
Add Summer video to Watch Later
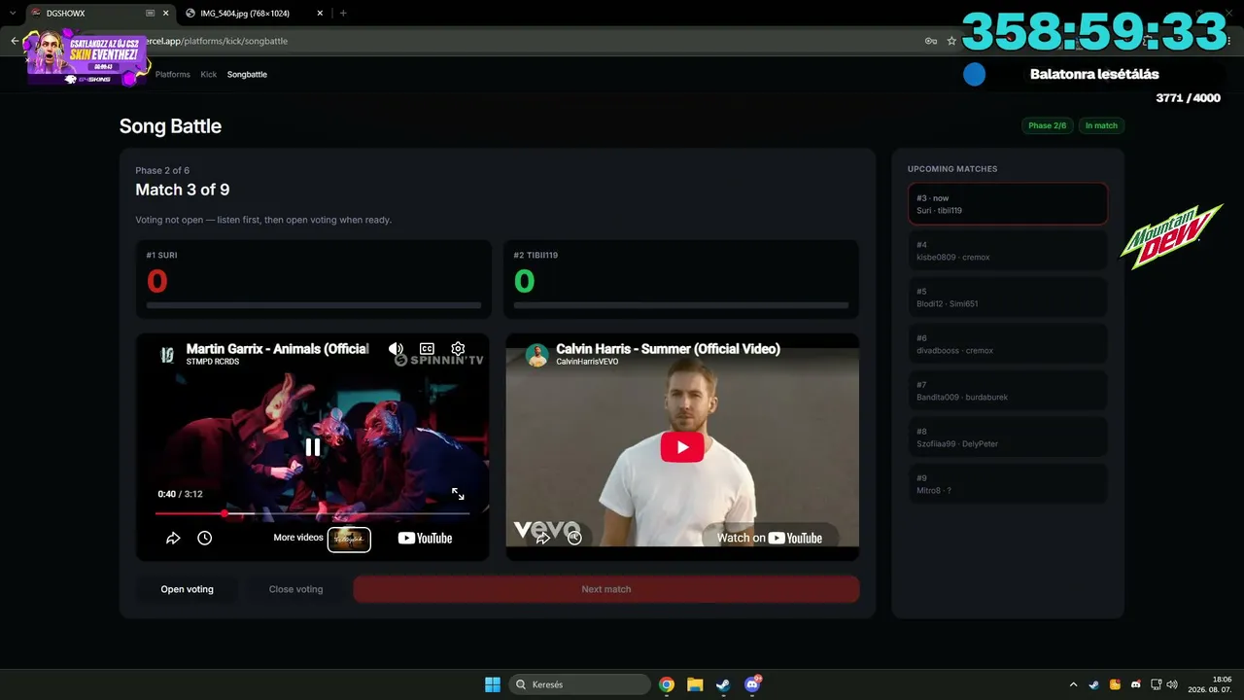point(574,537)
